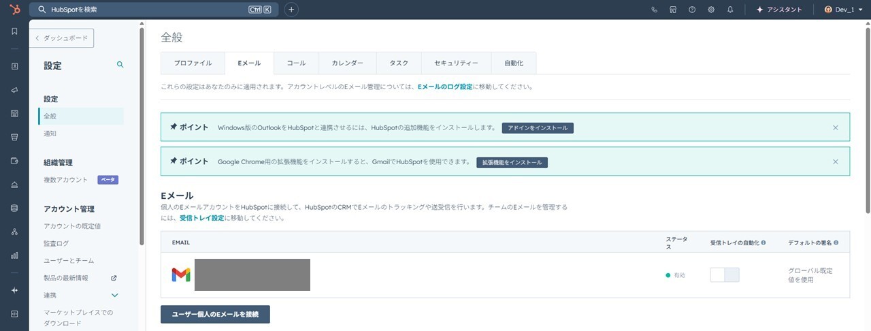
Task: Open the reporting bar chart icon
Action: 14,255
